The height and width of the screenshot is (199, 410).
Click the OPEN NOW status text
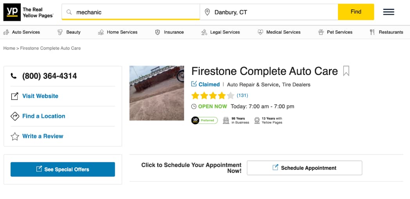tap(212, 107)
